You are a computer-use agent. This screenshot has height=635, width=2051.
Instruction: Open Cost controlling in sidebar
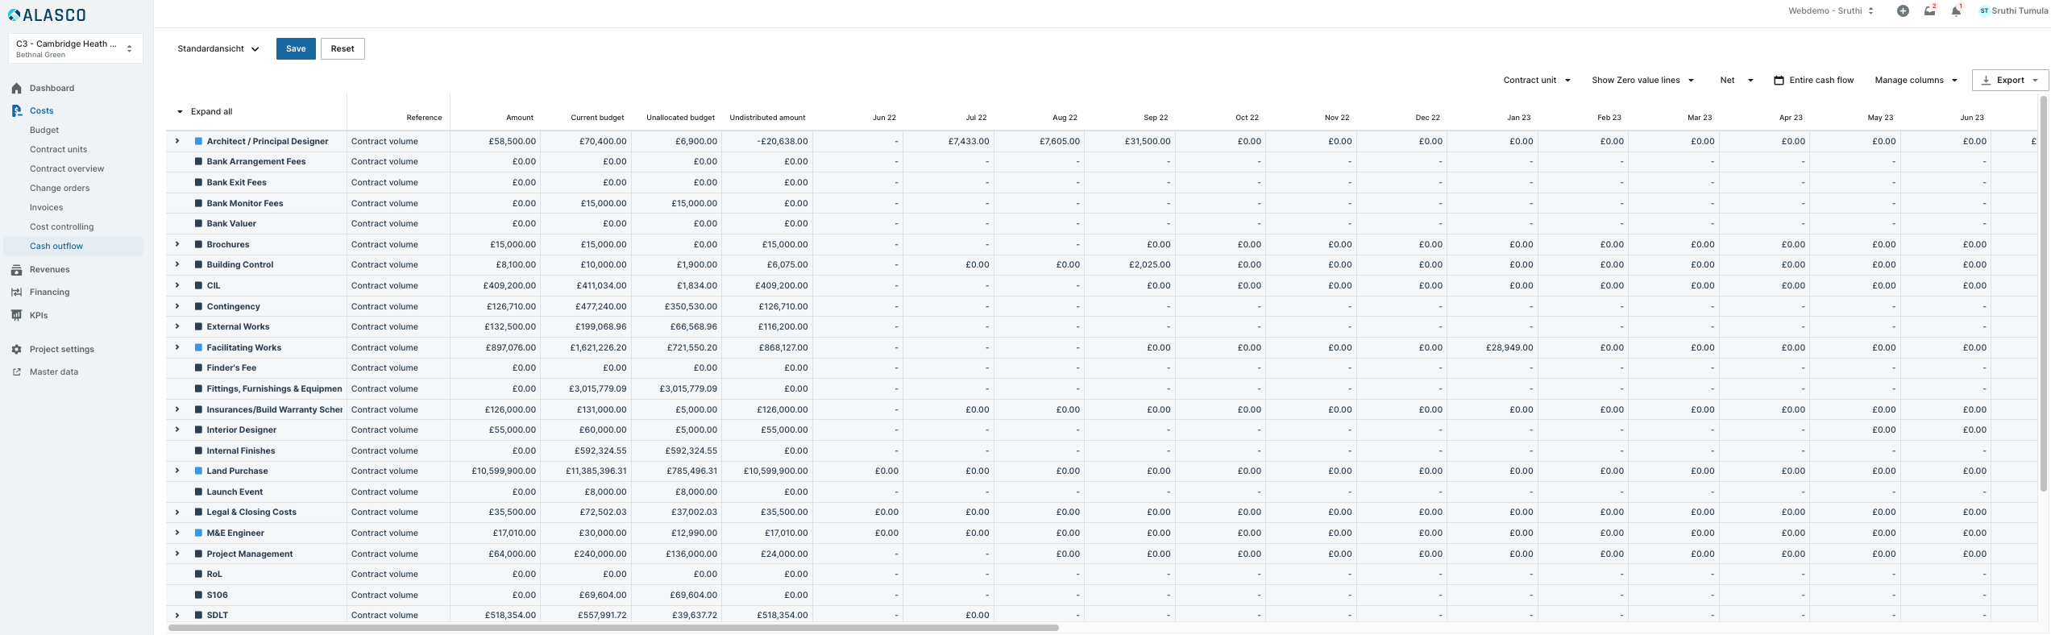(61, 227)
